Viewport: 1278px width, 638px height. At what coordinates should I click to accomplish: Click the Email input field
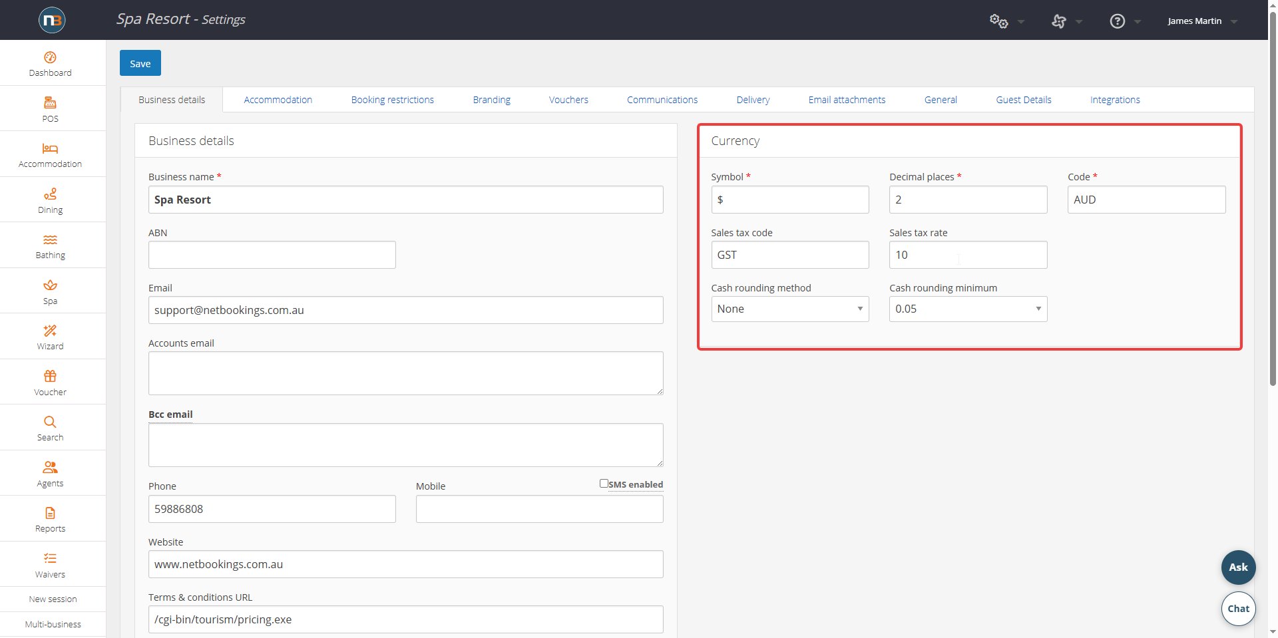[x=406, y=310]
